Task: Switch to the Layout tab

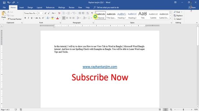Action: (x=39, y=7)
